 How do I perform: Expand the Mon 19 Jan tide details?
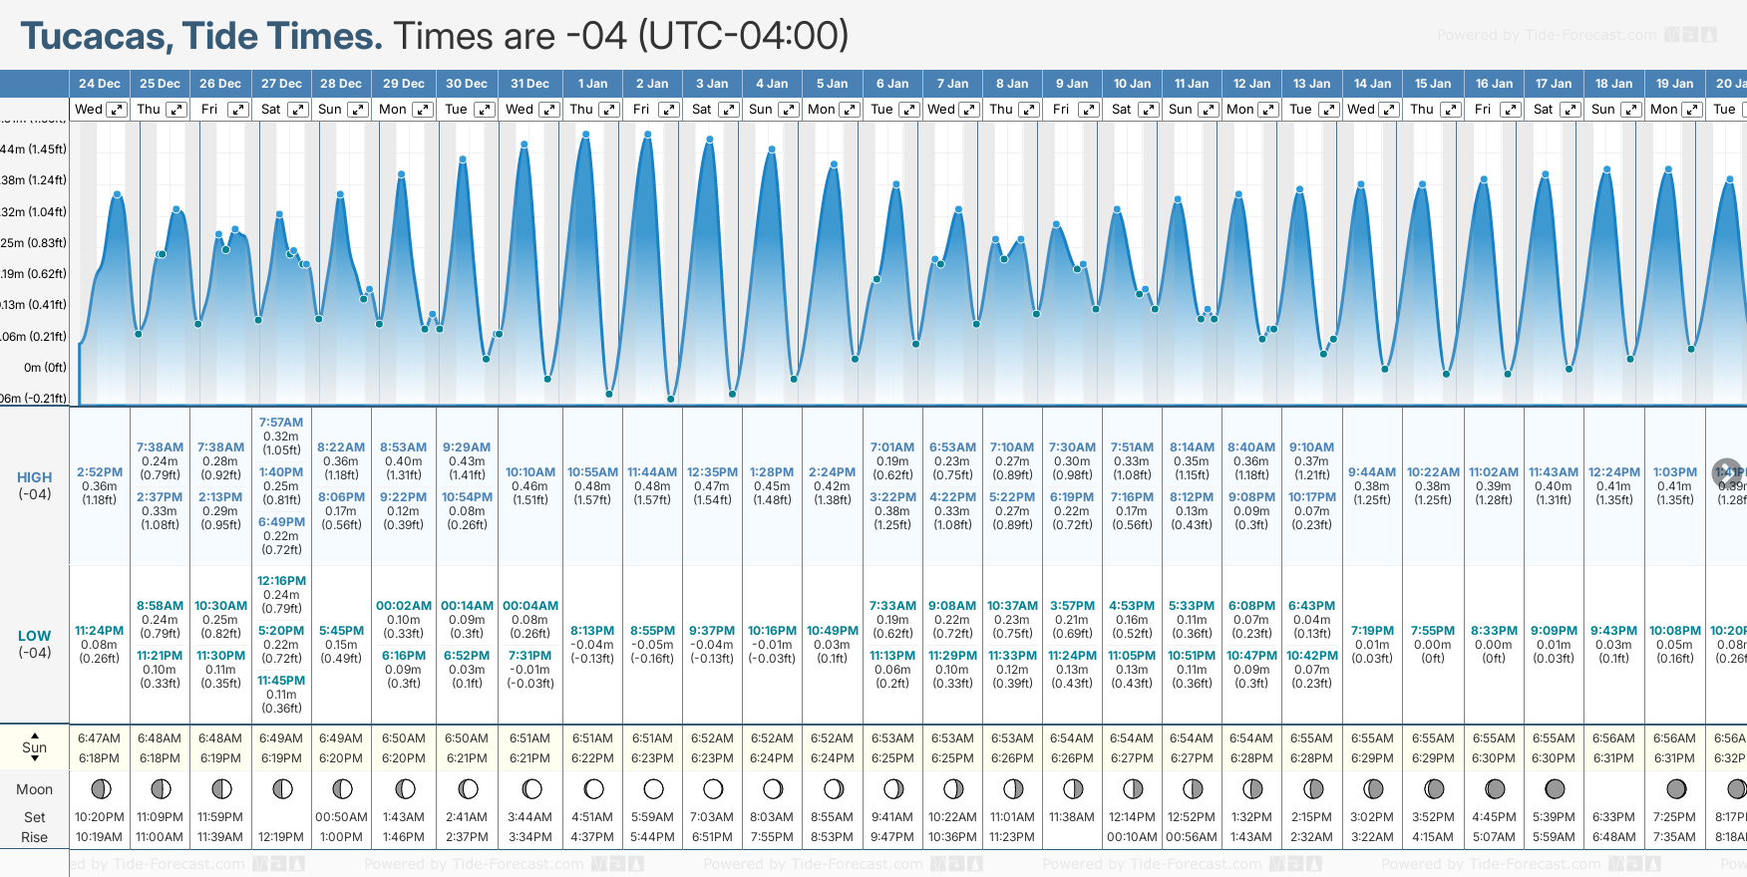[1692, 110]
